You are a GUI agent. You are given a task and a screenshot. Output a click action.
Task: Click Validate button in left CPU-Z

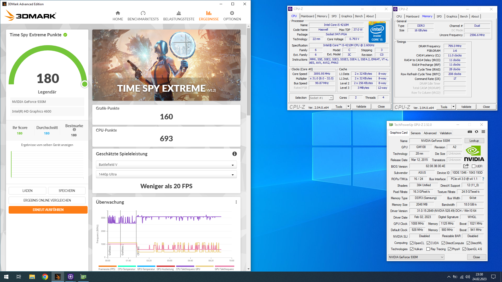(361, 107)
